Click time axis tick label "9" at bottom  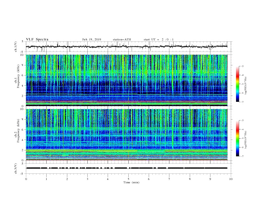pos(210,179)
